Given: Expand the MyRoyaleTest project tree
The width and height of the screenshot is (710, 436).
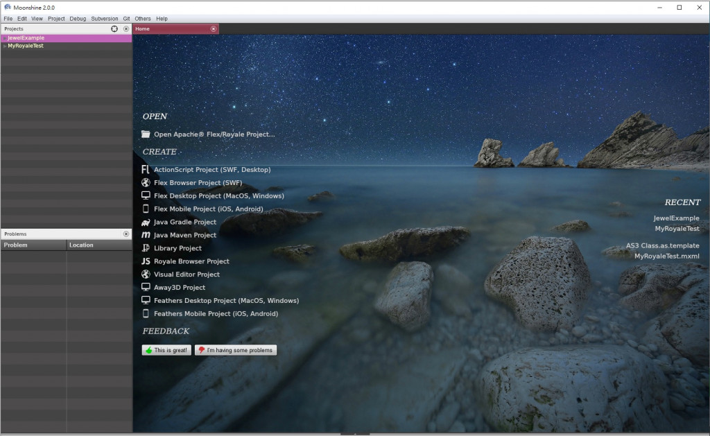Looking at the screenshot, I should (5, 46).
